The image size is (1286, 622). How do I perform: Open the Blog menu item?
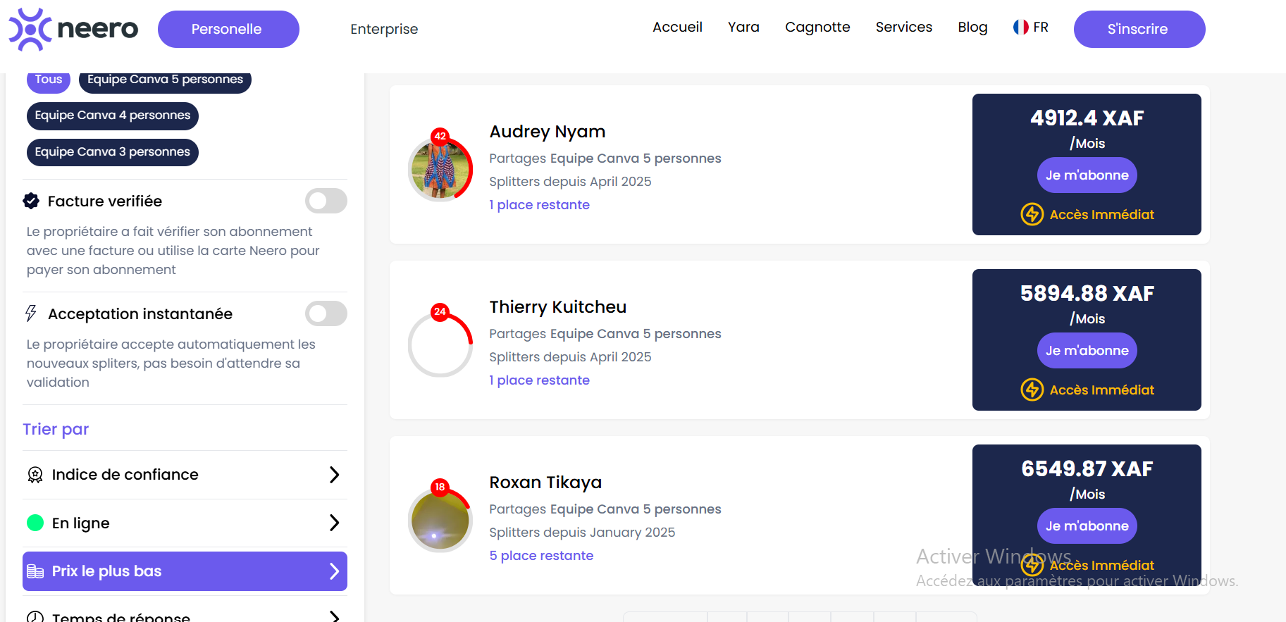point(972,27)
